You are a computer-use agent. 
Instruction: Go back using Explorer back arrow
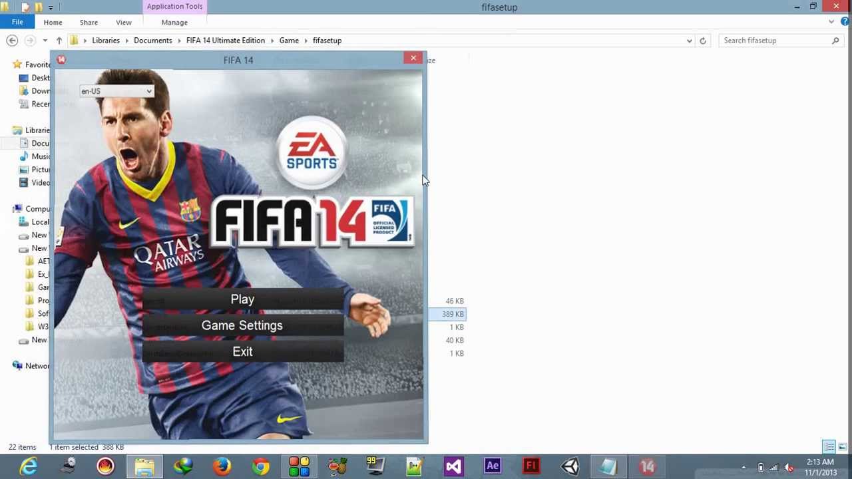pos(12,41)
